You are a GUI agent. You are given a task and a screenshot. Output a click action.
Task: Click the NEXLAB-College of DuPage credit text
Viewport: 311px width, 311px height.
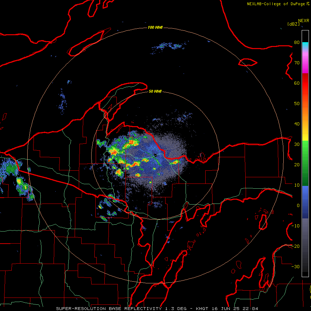(x=276, y=4)
